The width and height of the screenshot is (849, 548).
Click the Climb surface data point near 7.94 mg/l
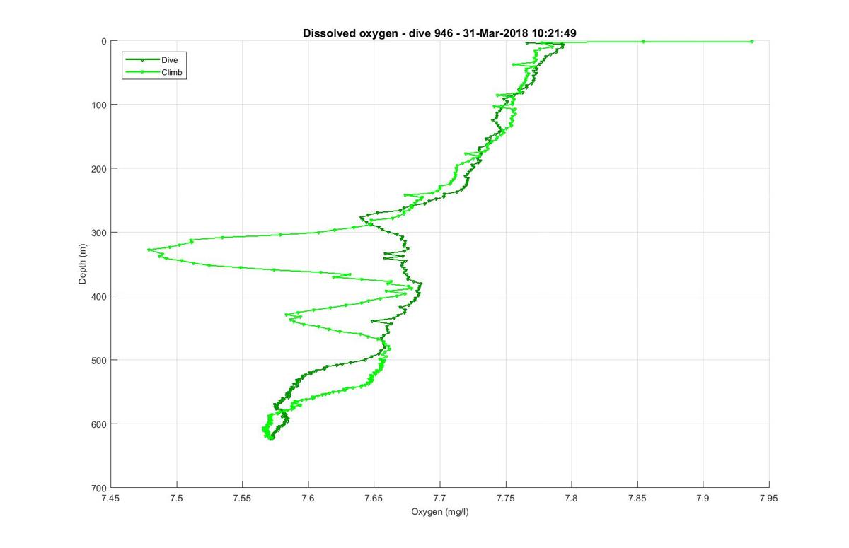click(751, 42)
